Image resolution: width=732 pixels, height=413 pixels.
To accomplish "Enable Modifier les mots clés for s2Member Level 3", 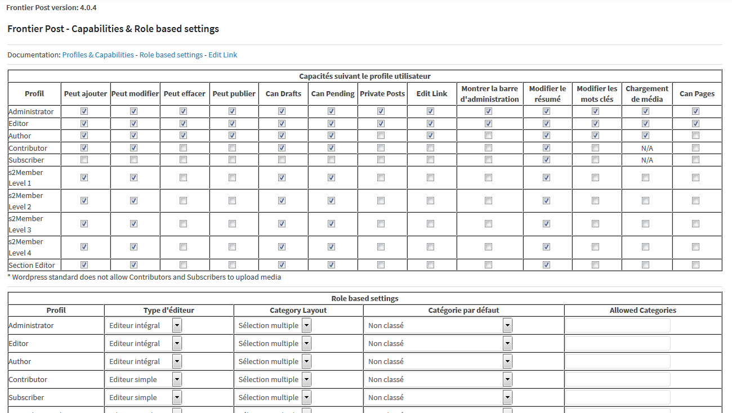I will pos(596,224).
